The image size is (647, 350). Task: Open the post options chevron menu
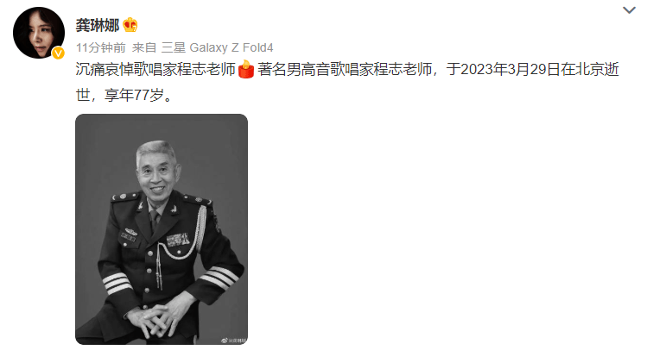coord(629,9)
